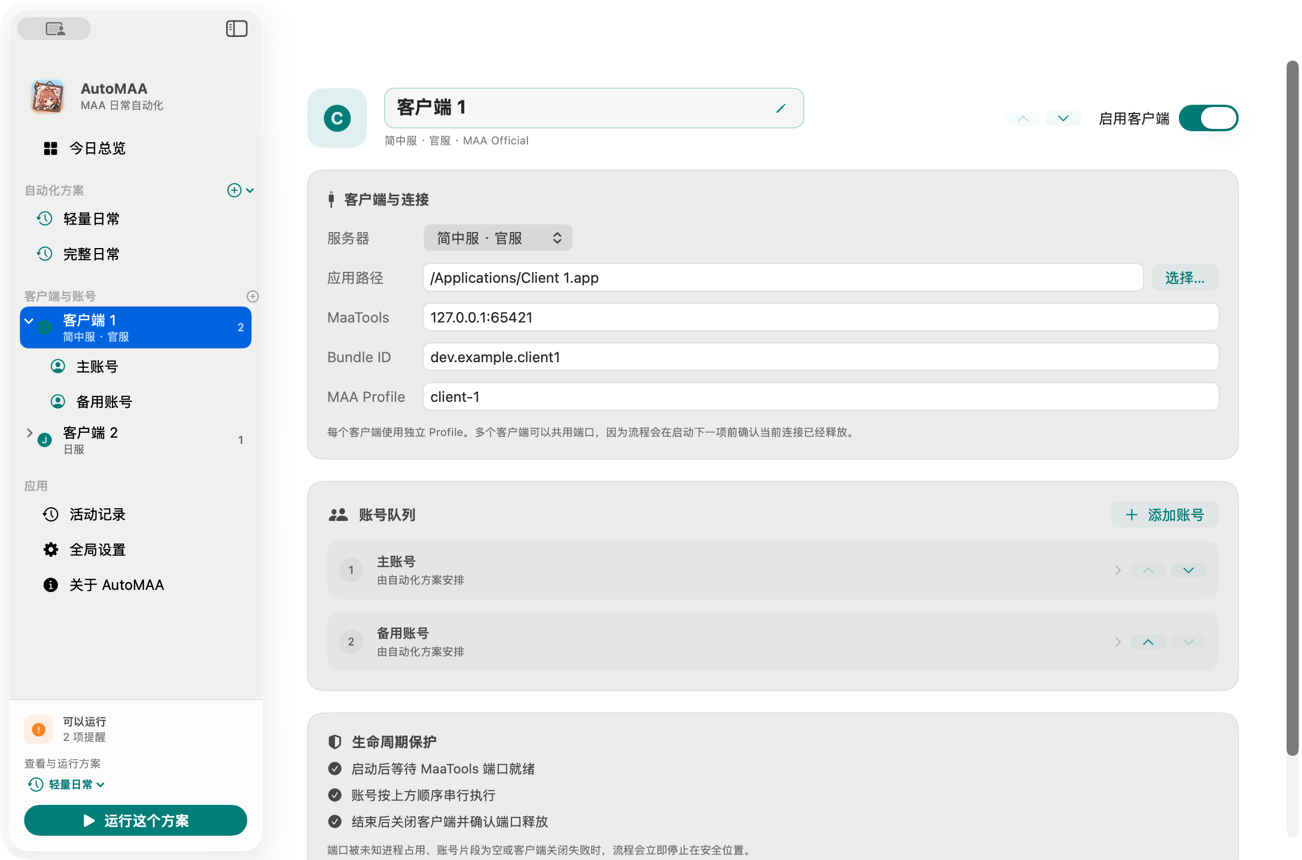Expand 主账号 queue row chevron
The width and height of the screenshot is (1302, 860).
pyautogui.click(x=1118, y=570)
